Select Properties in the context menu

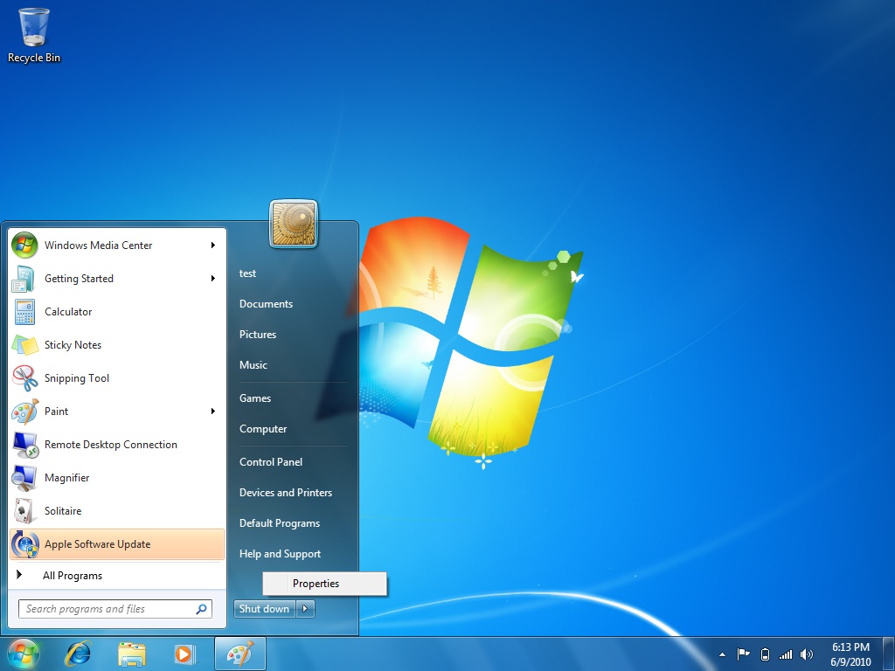click(x=325, y=583)
